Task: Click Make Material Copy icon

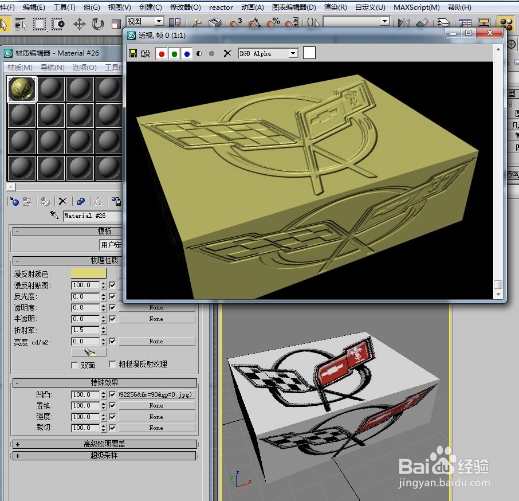Action: 80,201
